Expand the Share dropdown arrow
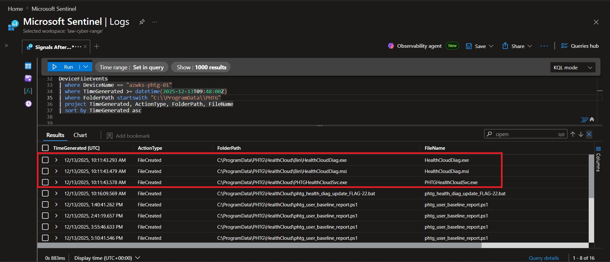Screen dimensions: 610x262 tap(530, 46)
